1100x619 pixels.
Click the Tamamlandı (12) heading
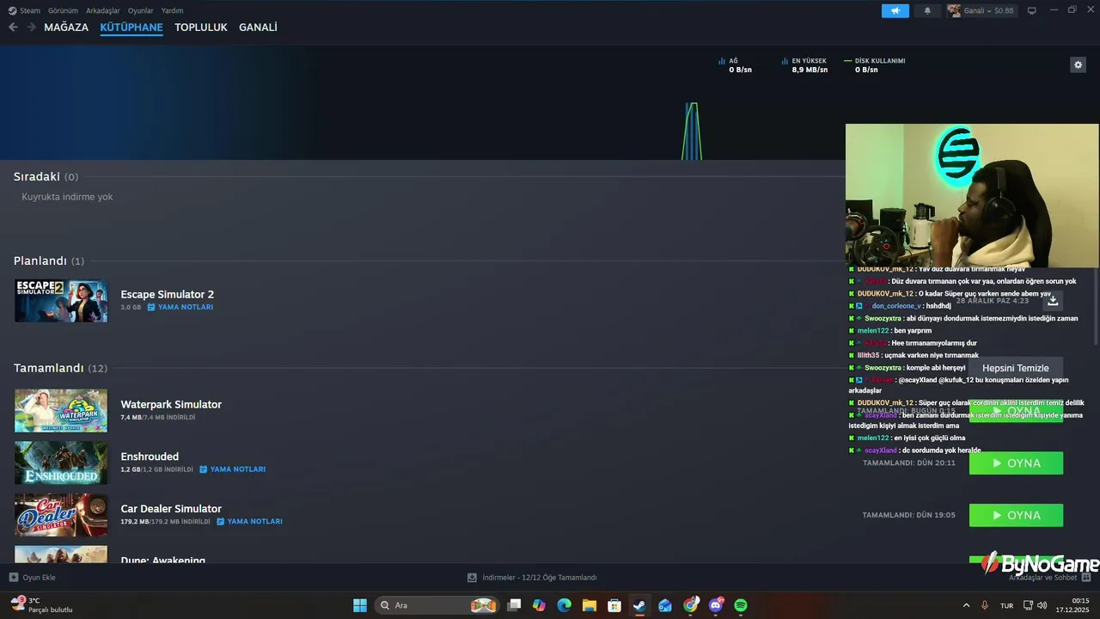pyautogui.click(x=60, y=368)
